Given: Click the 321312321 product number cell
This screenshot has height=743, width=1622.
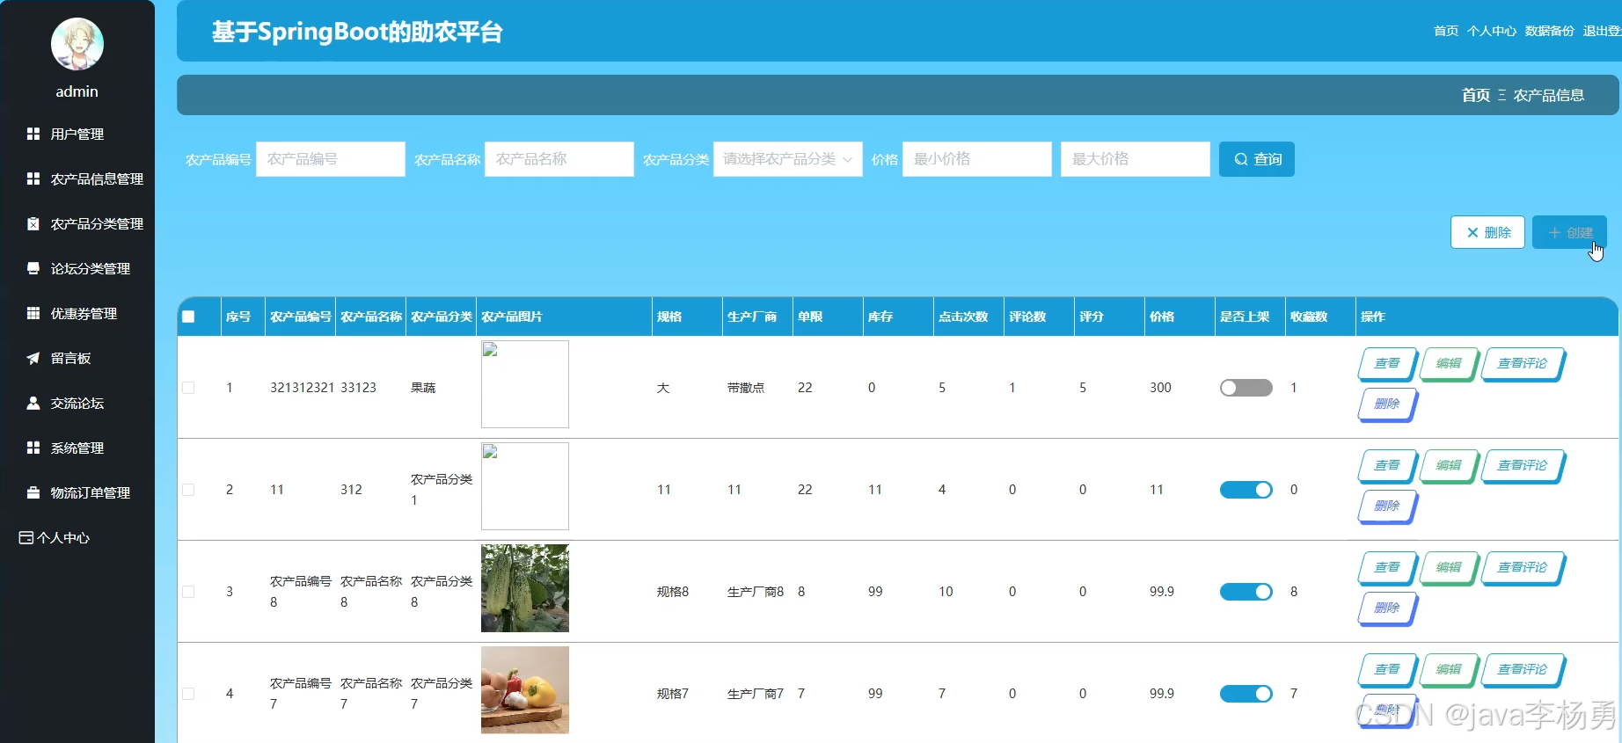Looking at the screenshot, I should 302,388.
